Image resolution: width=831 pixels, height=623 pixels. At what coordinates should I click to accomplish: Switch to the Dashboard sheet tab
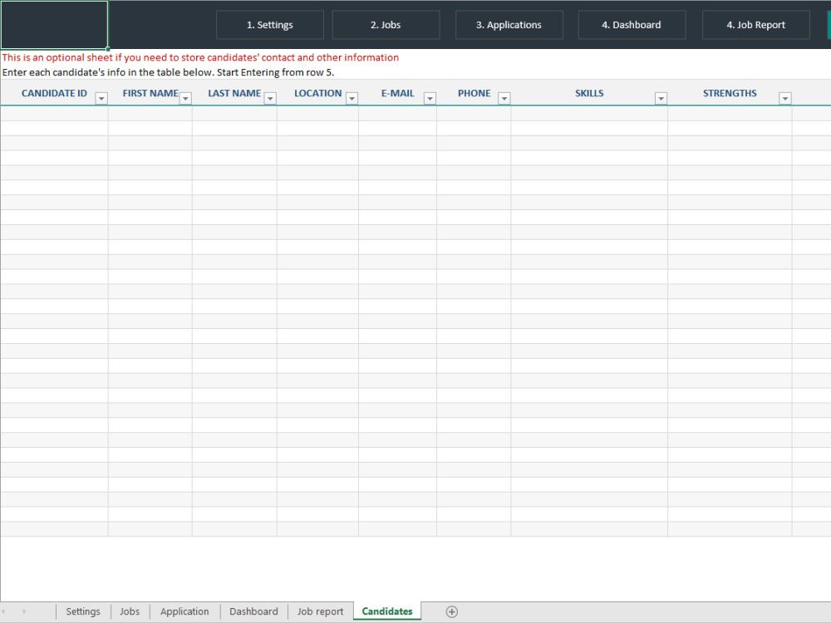(253, 611)
